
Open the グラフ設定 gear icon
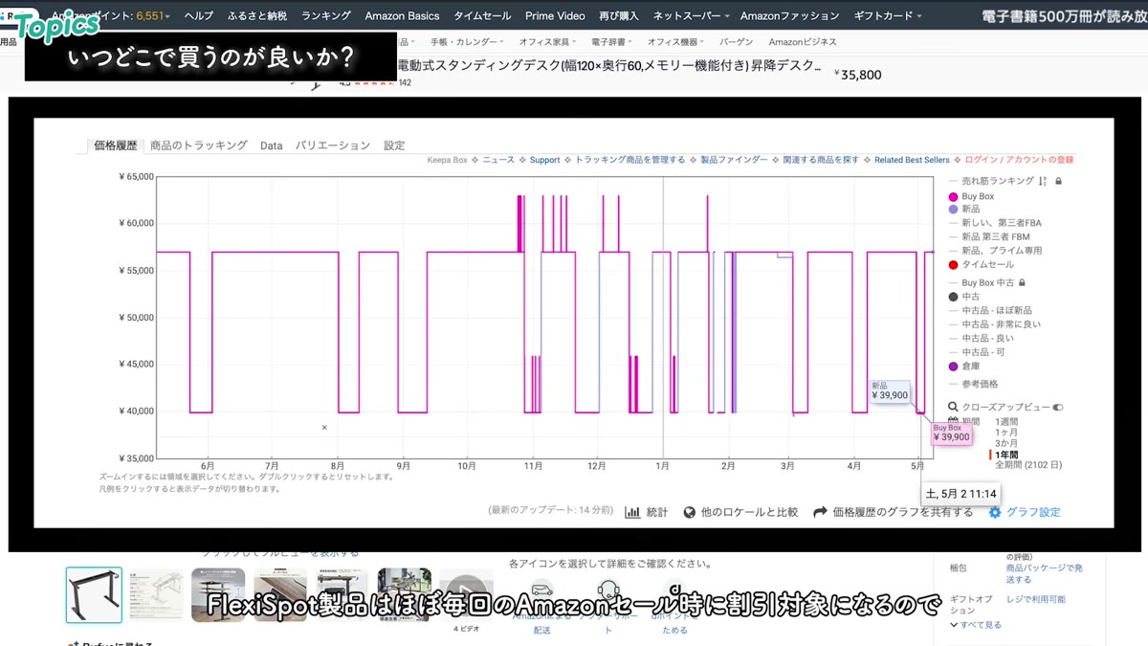pos(995,512)
